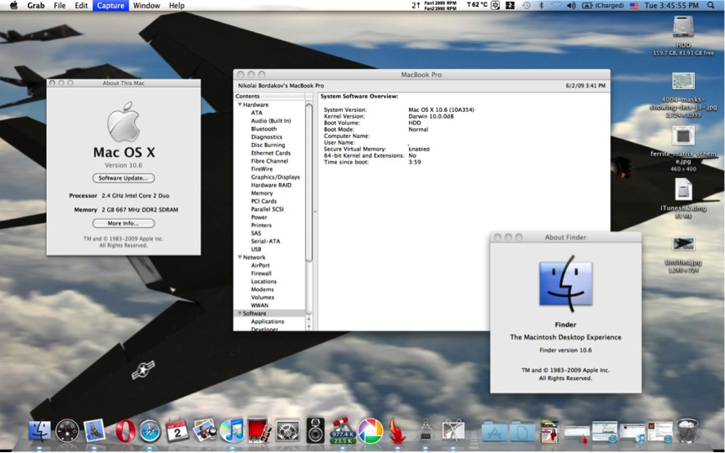Click the Fan RPM readout in menu bar
Image resolution: width=725 pixels, height=453 pixels.
tap(439, 6)
